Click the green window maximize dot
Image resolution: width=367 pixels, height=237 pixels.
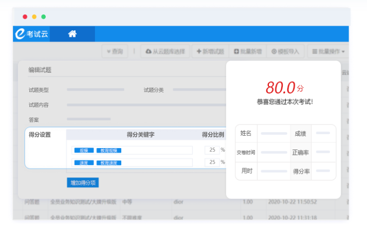(44, 17)
